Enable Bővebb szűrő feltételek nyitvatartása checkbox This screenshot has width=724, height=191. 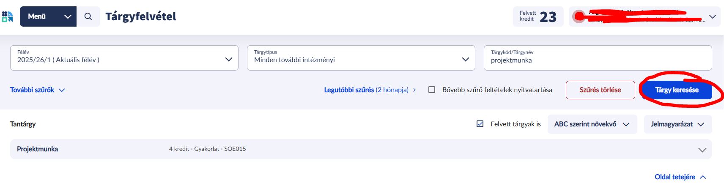pyautogui.click(x=432, y=90)
